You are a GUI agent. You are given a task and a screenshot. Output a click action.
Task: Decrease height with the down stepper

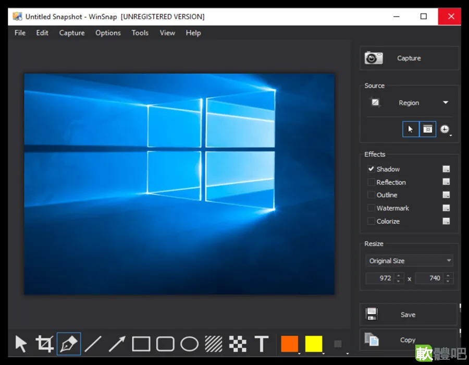pos(448,281)
